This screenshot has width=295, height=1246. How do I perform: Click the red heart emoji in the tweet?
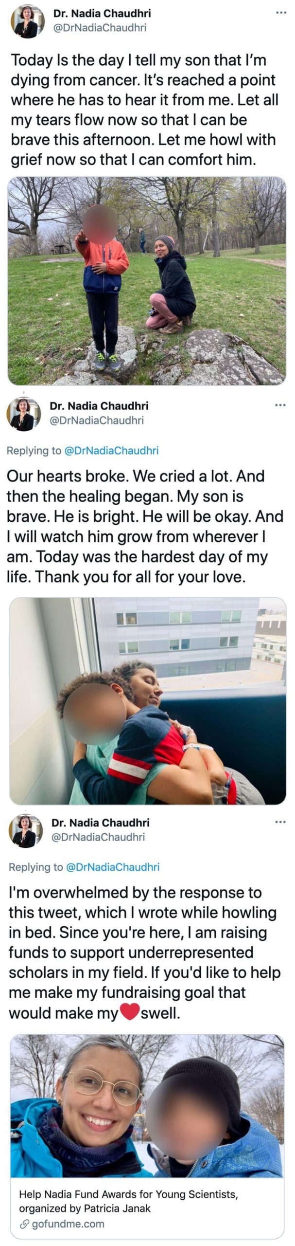pos(130,1012)
